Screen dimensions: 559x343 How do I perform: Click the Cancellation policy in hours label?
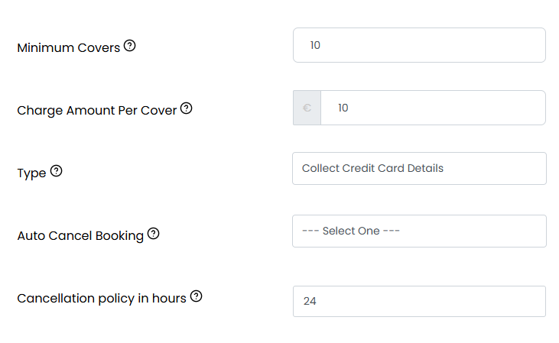[102, 299]
